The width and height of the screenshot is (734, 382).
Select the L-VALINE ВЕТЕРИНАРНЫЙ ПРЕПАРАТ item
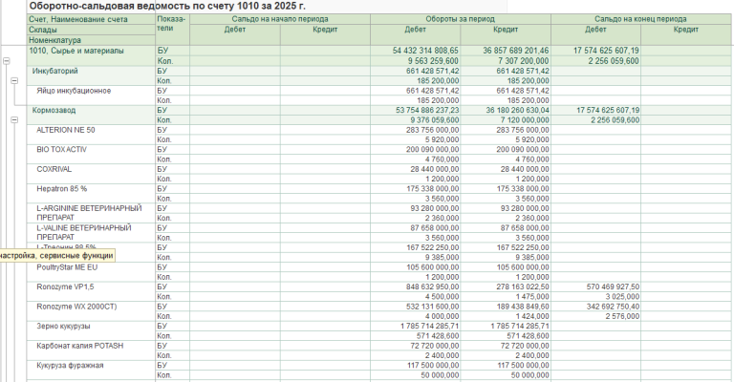(84, 232)
